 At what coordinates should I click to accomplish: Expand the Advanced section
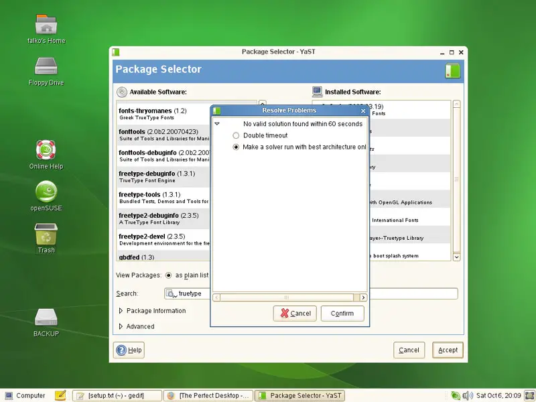(121, 326)
